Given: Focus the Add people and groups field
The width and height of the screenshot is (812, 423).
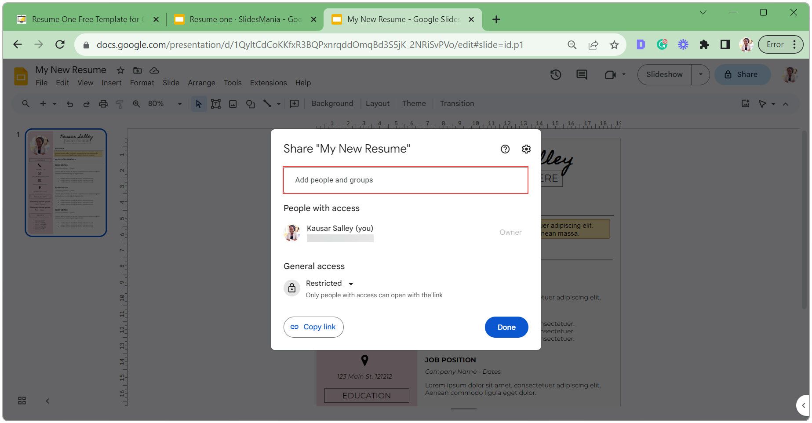Looking at the screenshot, I should point(406,180).
